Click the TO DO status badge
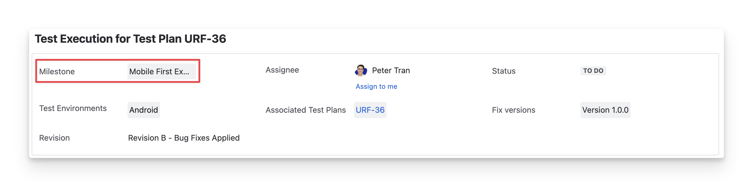The width and height of the screenshot is (753, 187). coord(593,71)
